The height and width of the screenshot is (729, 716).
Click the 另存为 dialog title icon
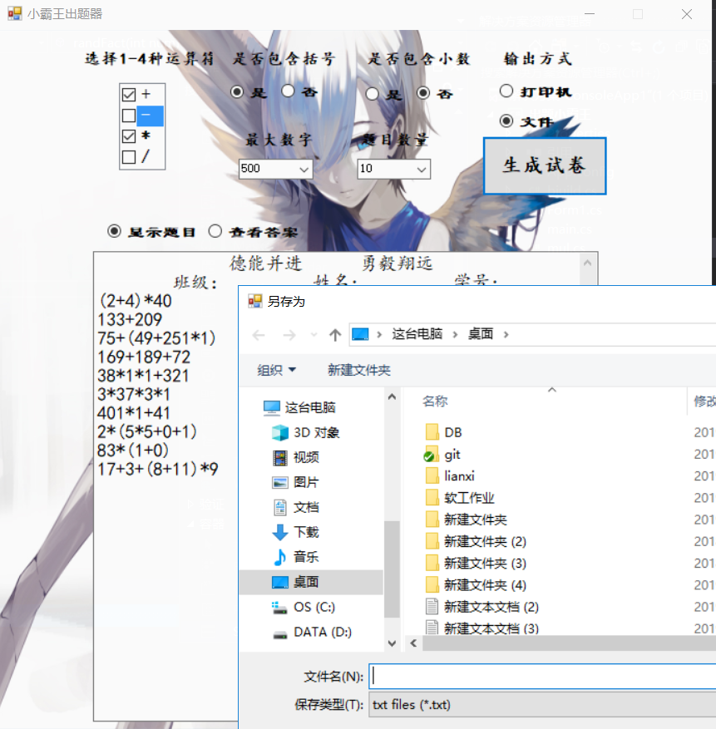click(255, 301)
